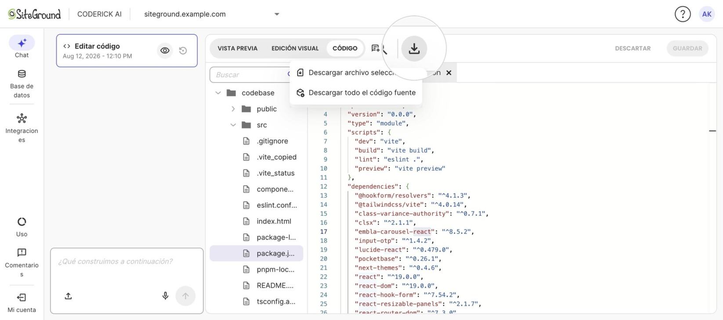
Task: Open the AK user avatar menu
Action: (x=707, y=14)
